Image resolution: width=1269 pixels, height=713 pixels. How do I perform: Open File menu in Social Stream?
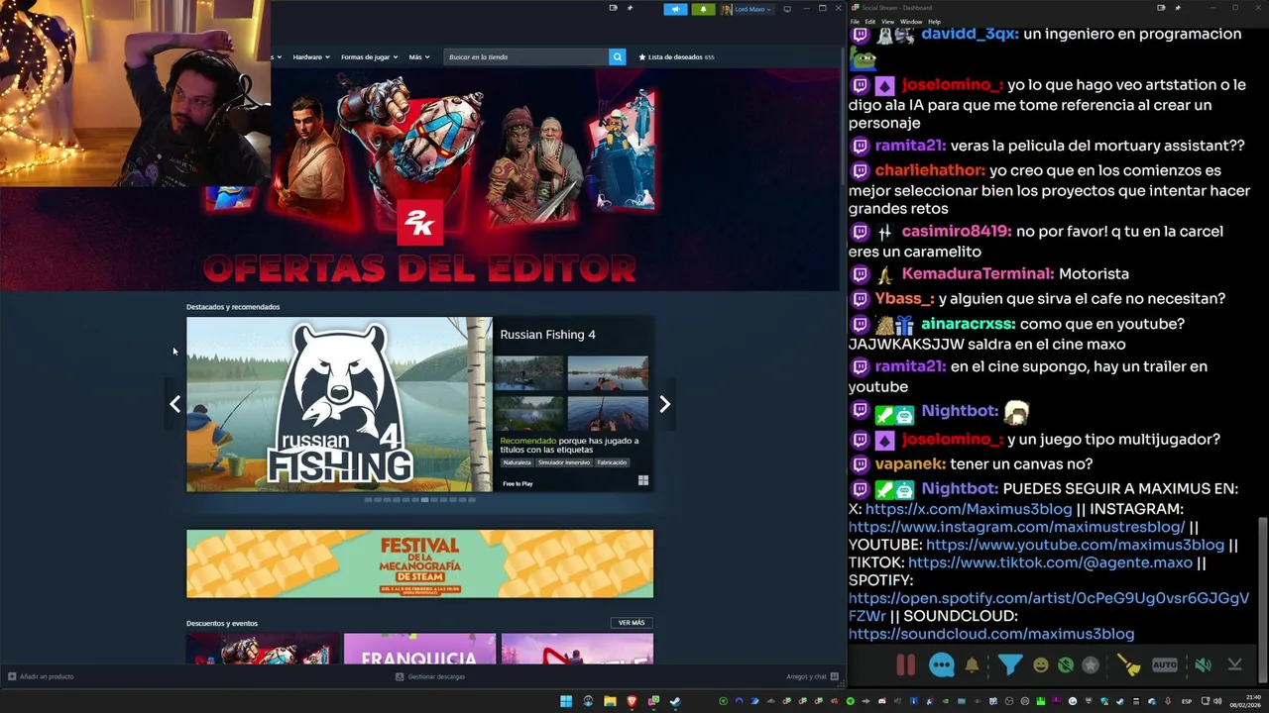(855, 21)
